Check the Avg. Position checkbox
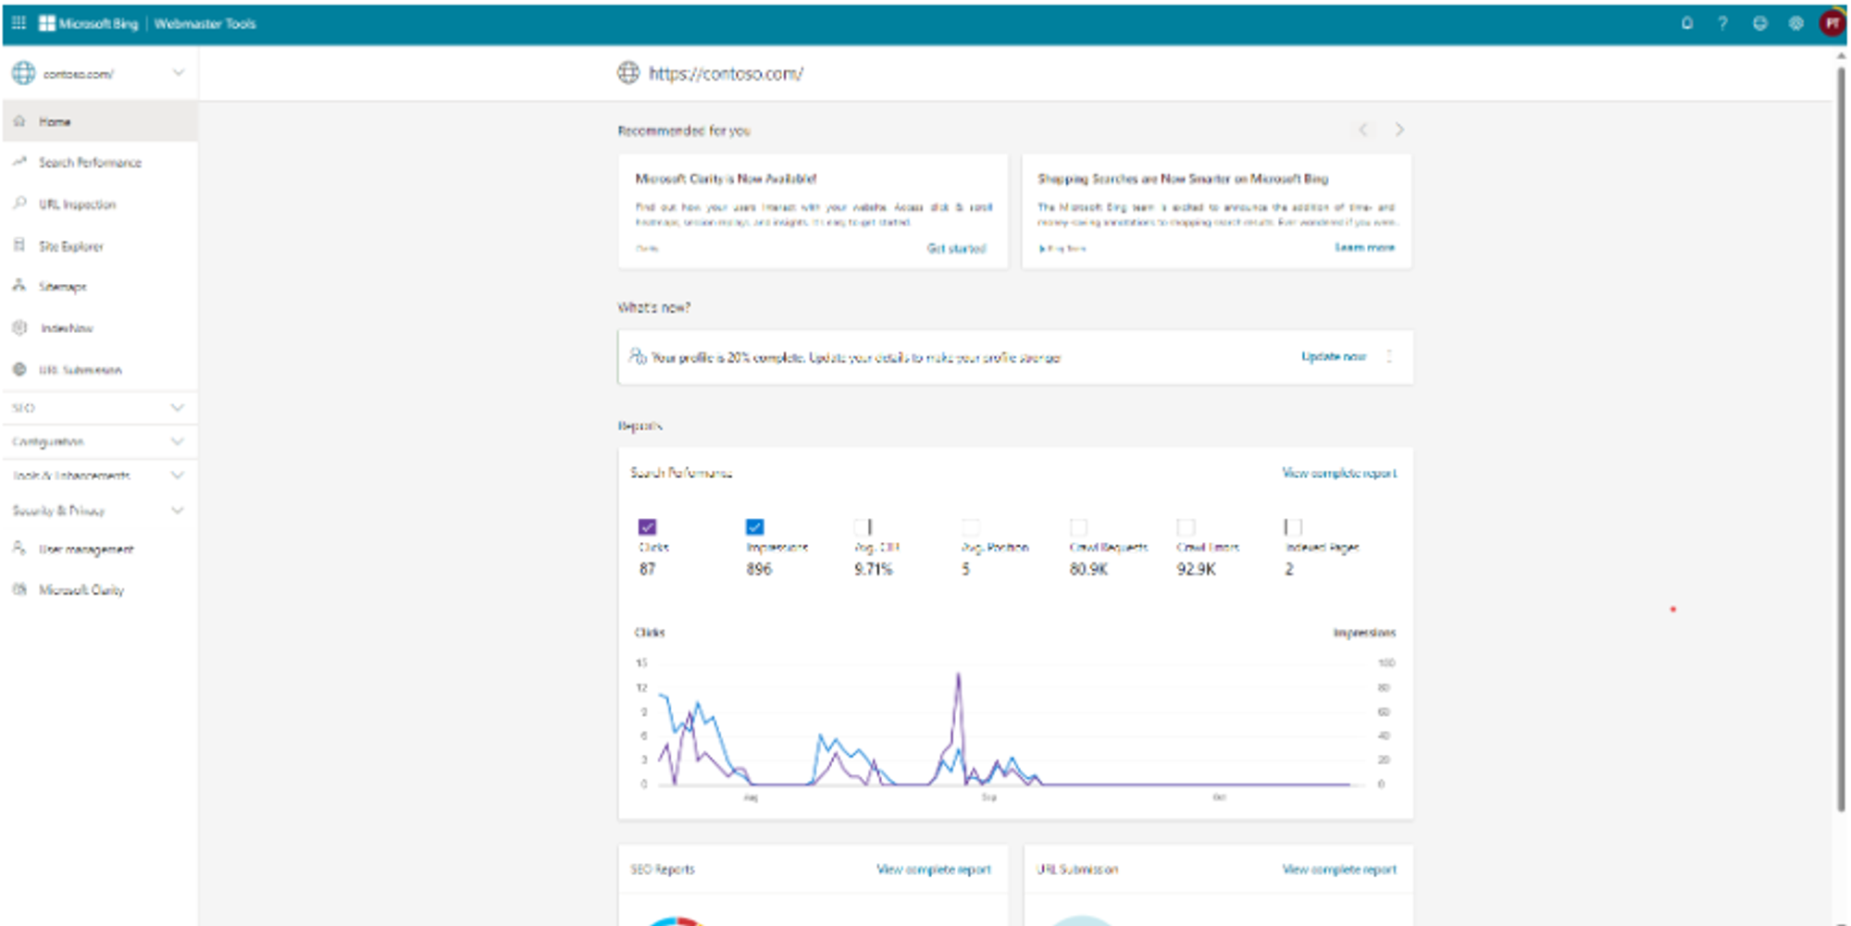 point(971,527)
